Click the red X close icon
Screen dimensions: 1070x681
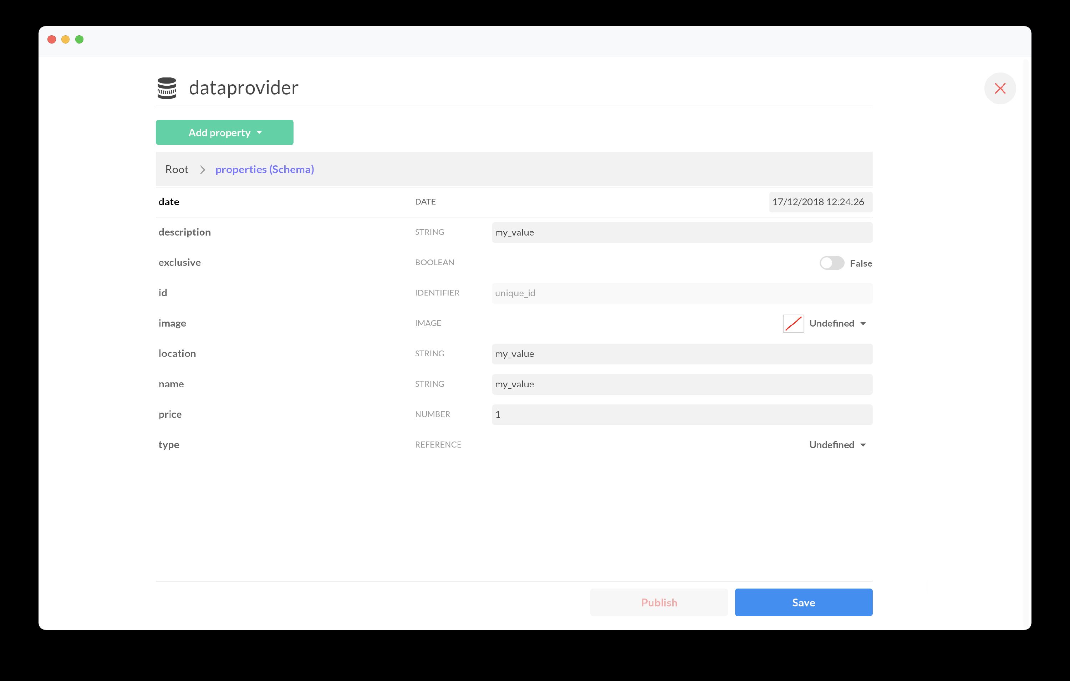click(1000, 89)
